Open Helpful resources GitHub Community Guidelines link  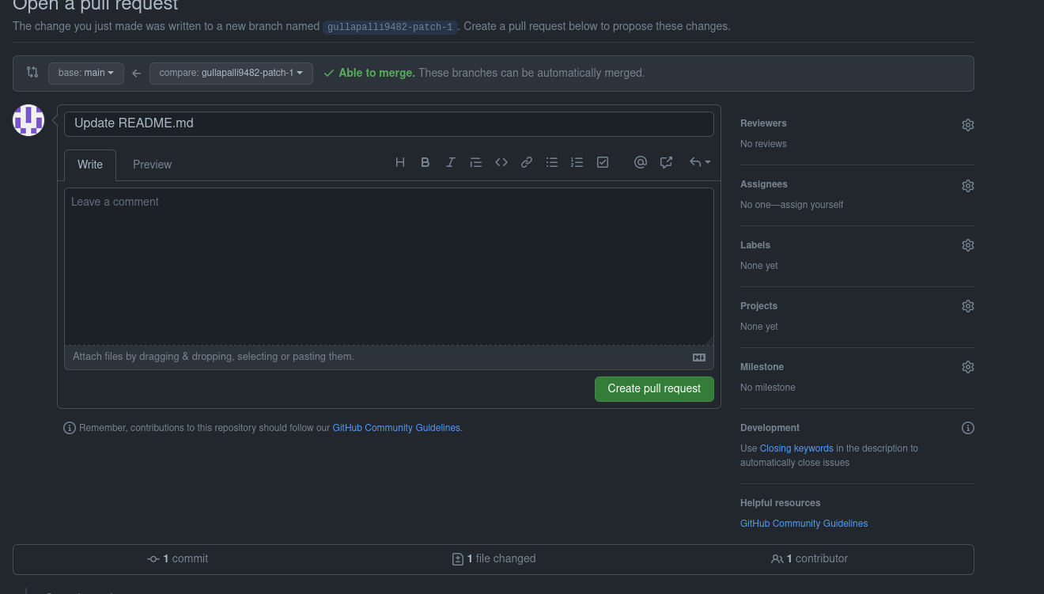pyautogui.click(x=804, y=524)
